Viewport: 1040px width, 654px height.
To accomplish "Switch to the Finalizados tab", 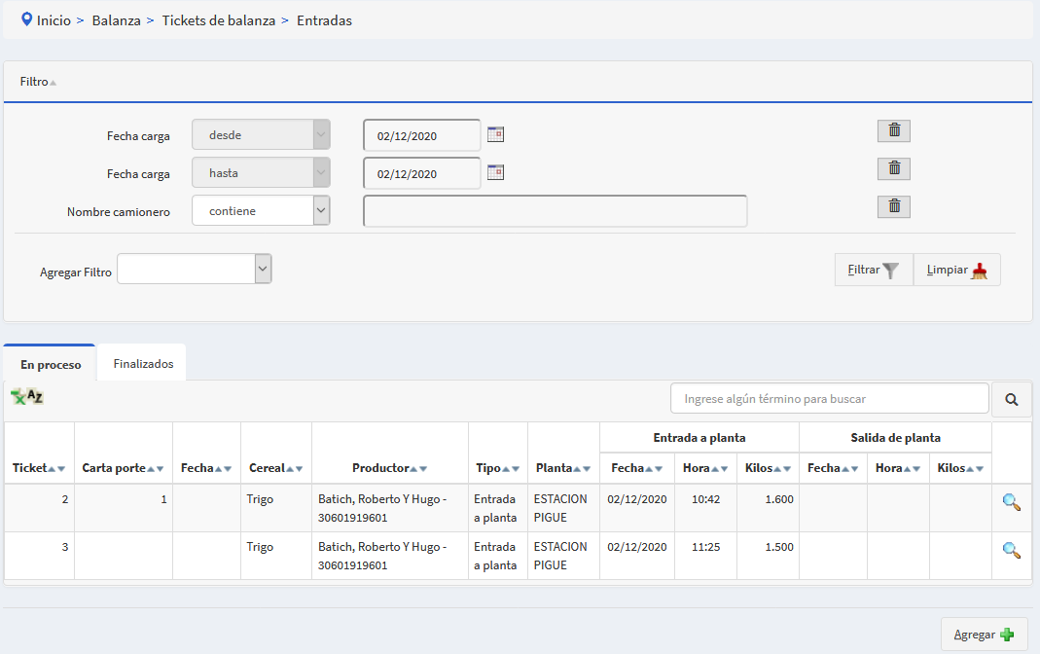I will [143, 364].
